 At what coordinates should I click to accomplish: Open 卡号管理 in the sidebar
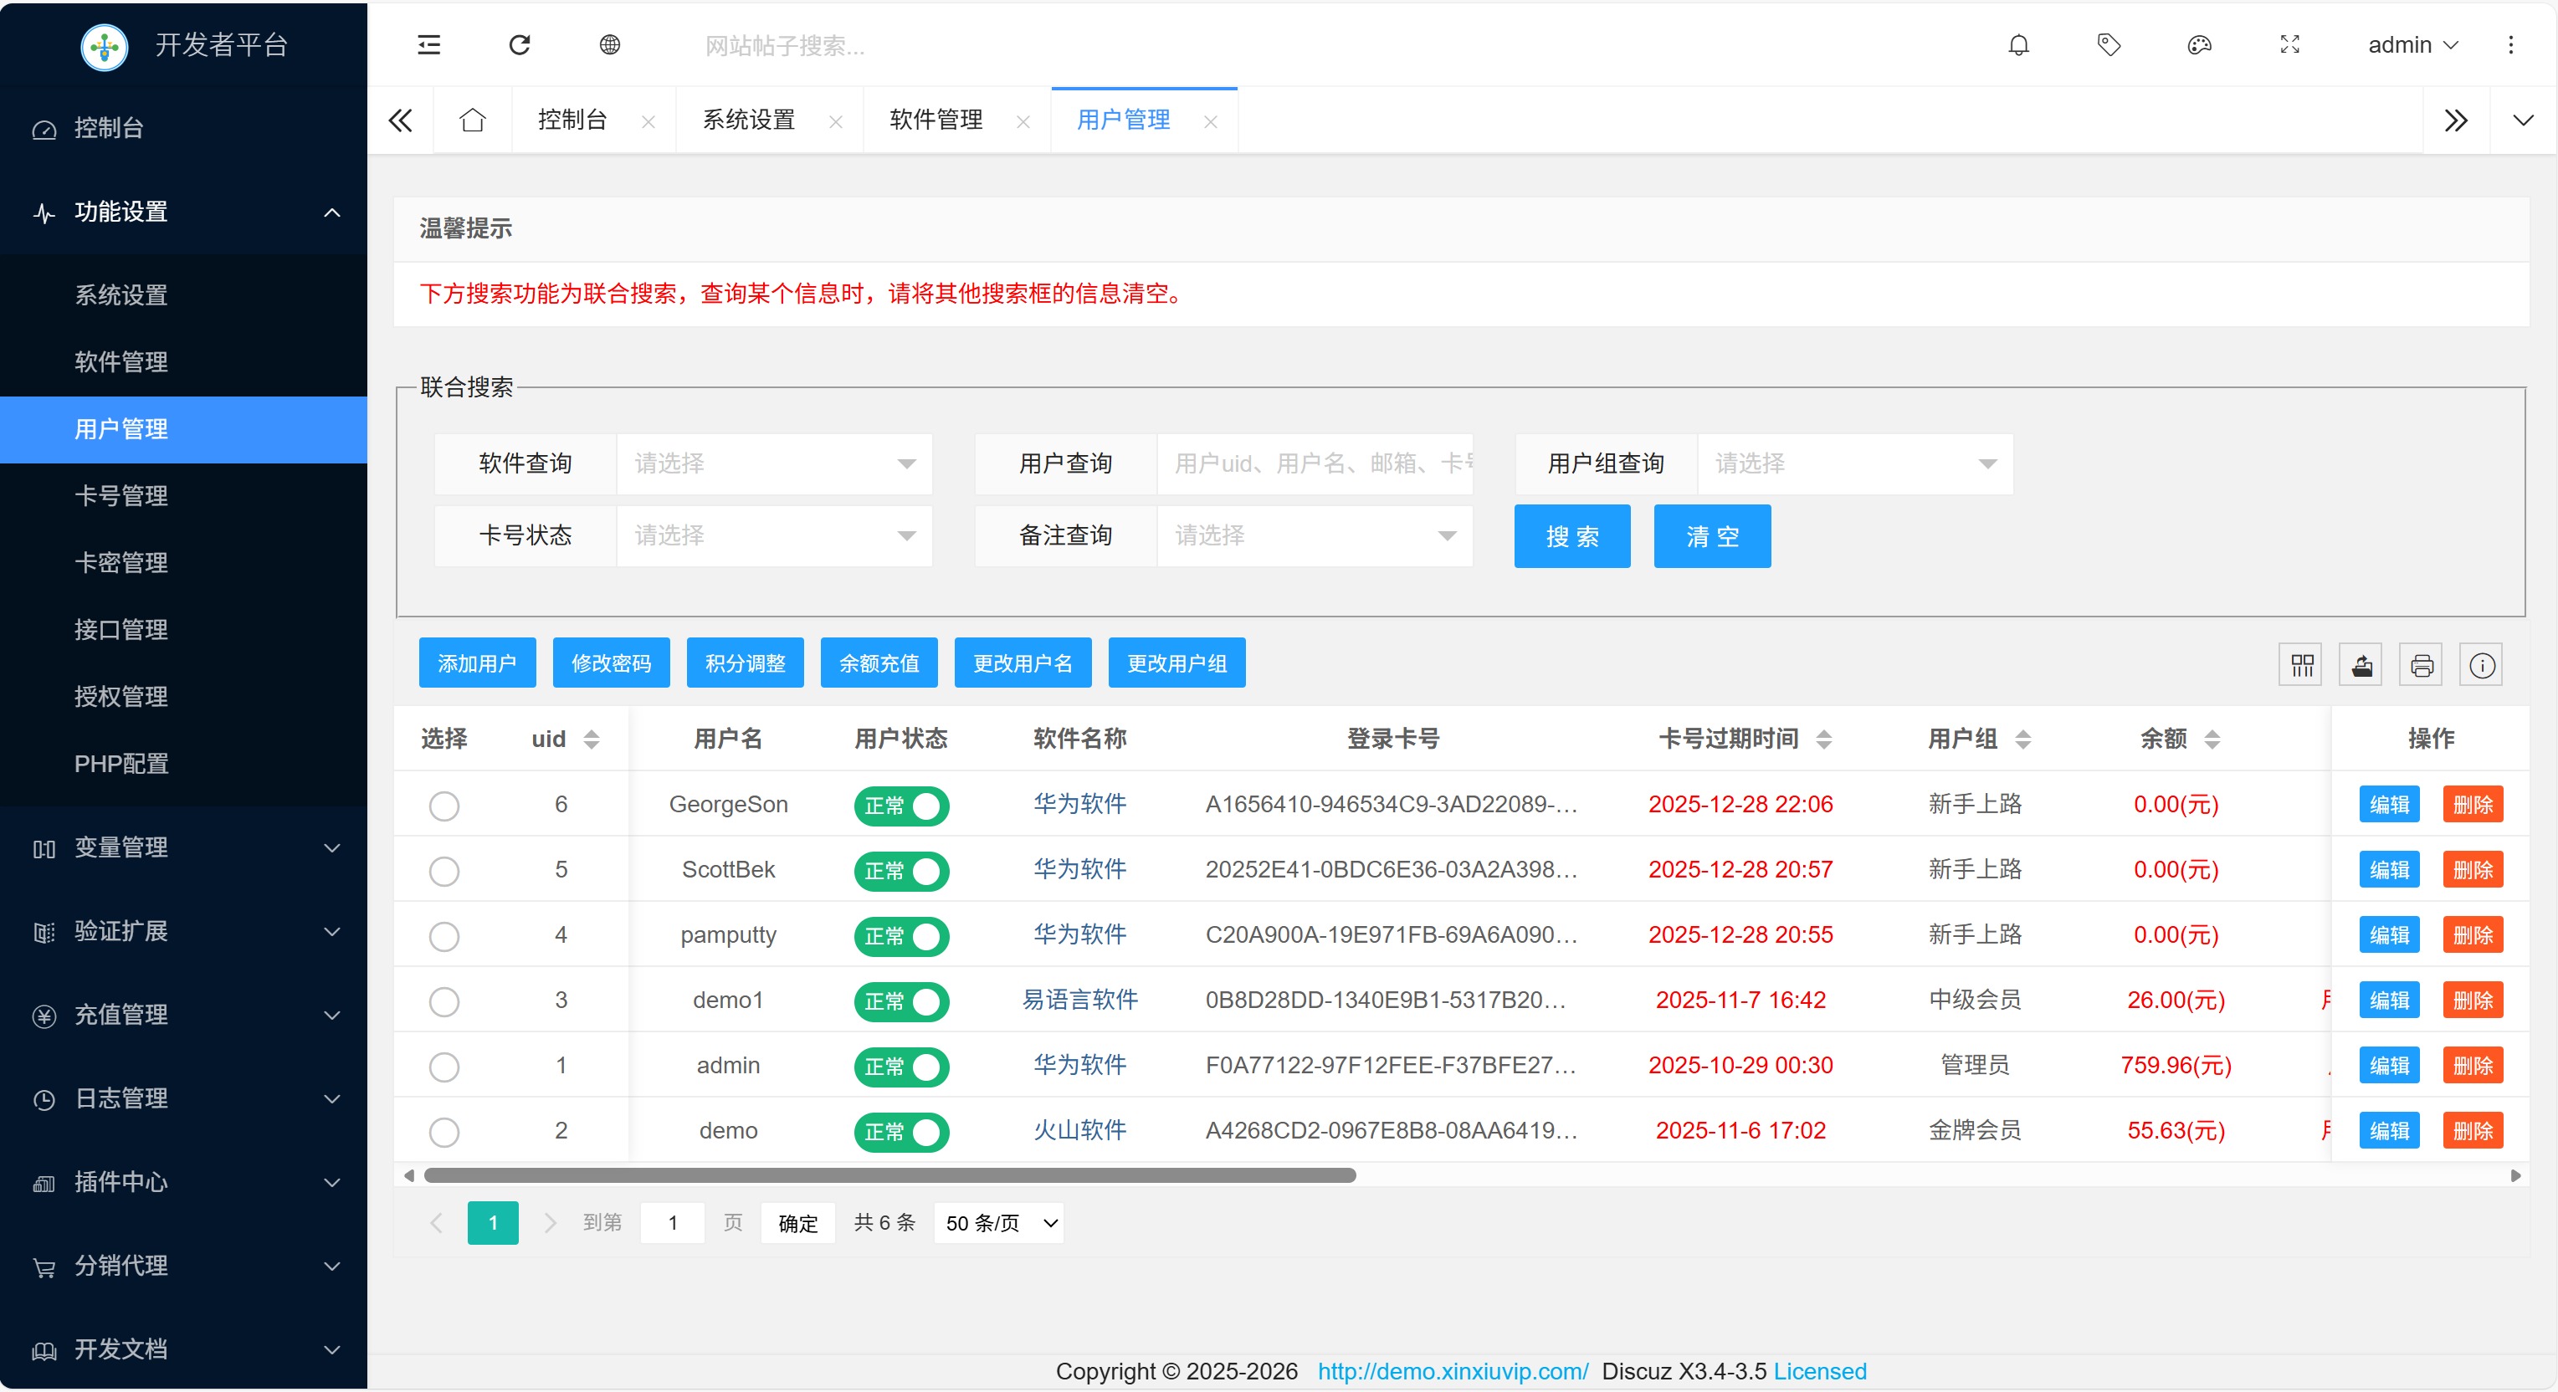121,495
